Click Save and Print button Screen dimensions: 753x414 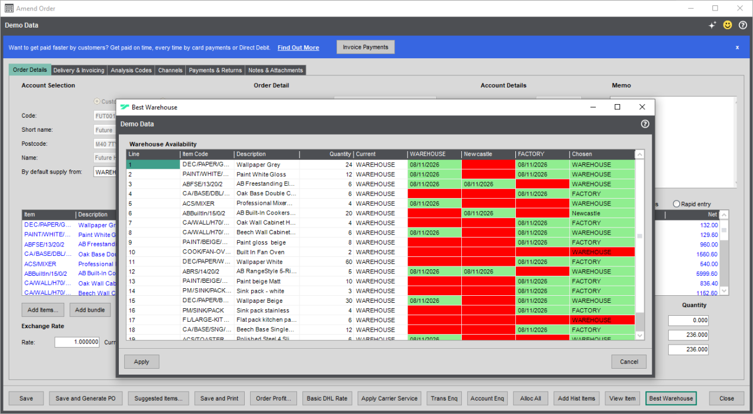[219, 398]
